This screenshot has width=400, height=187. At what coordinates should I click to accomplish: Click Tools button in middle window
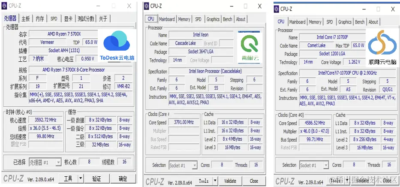pyautogui.click(x=204, y=181)
